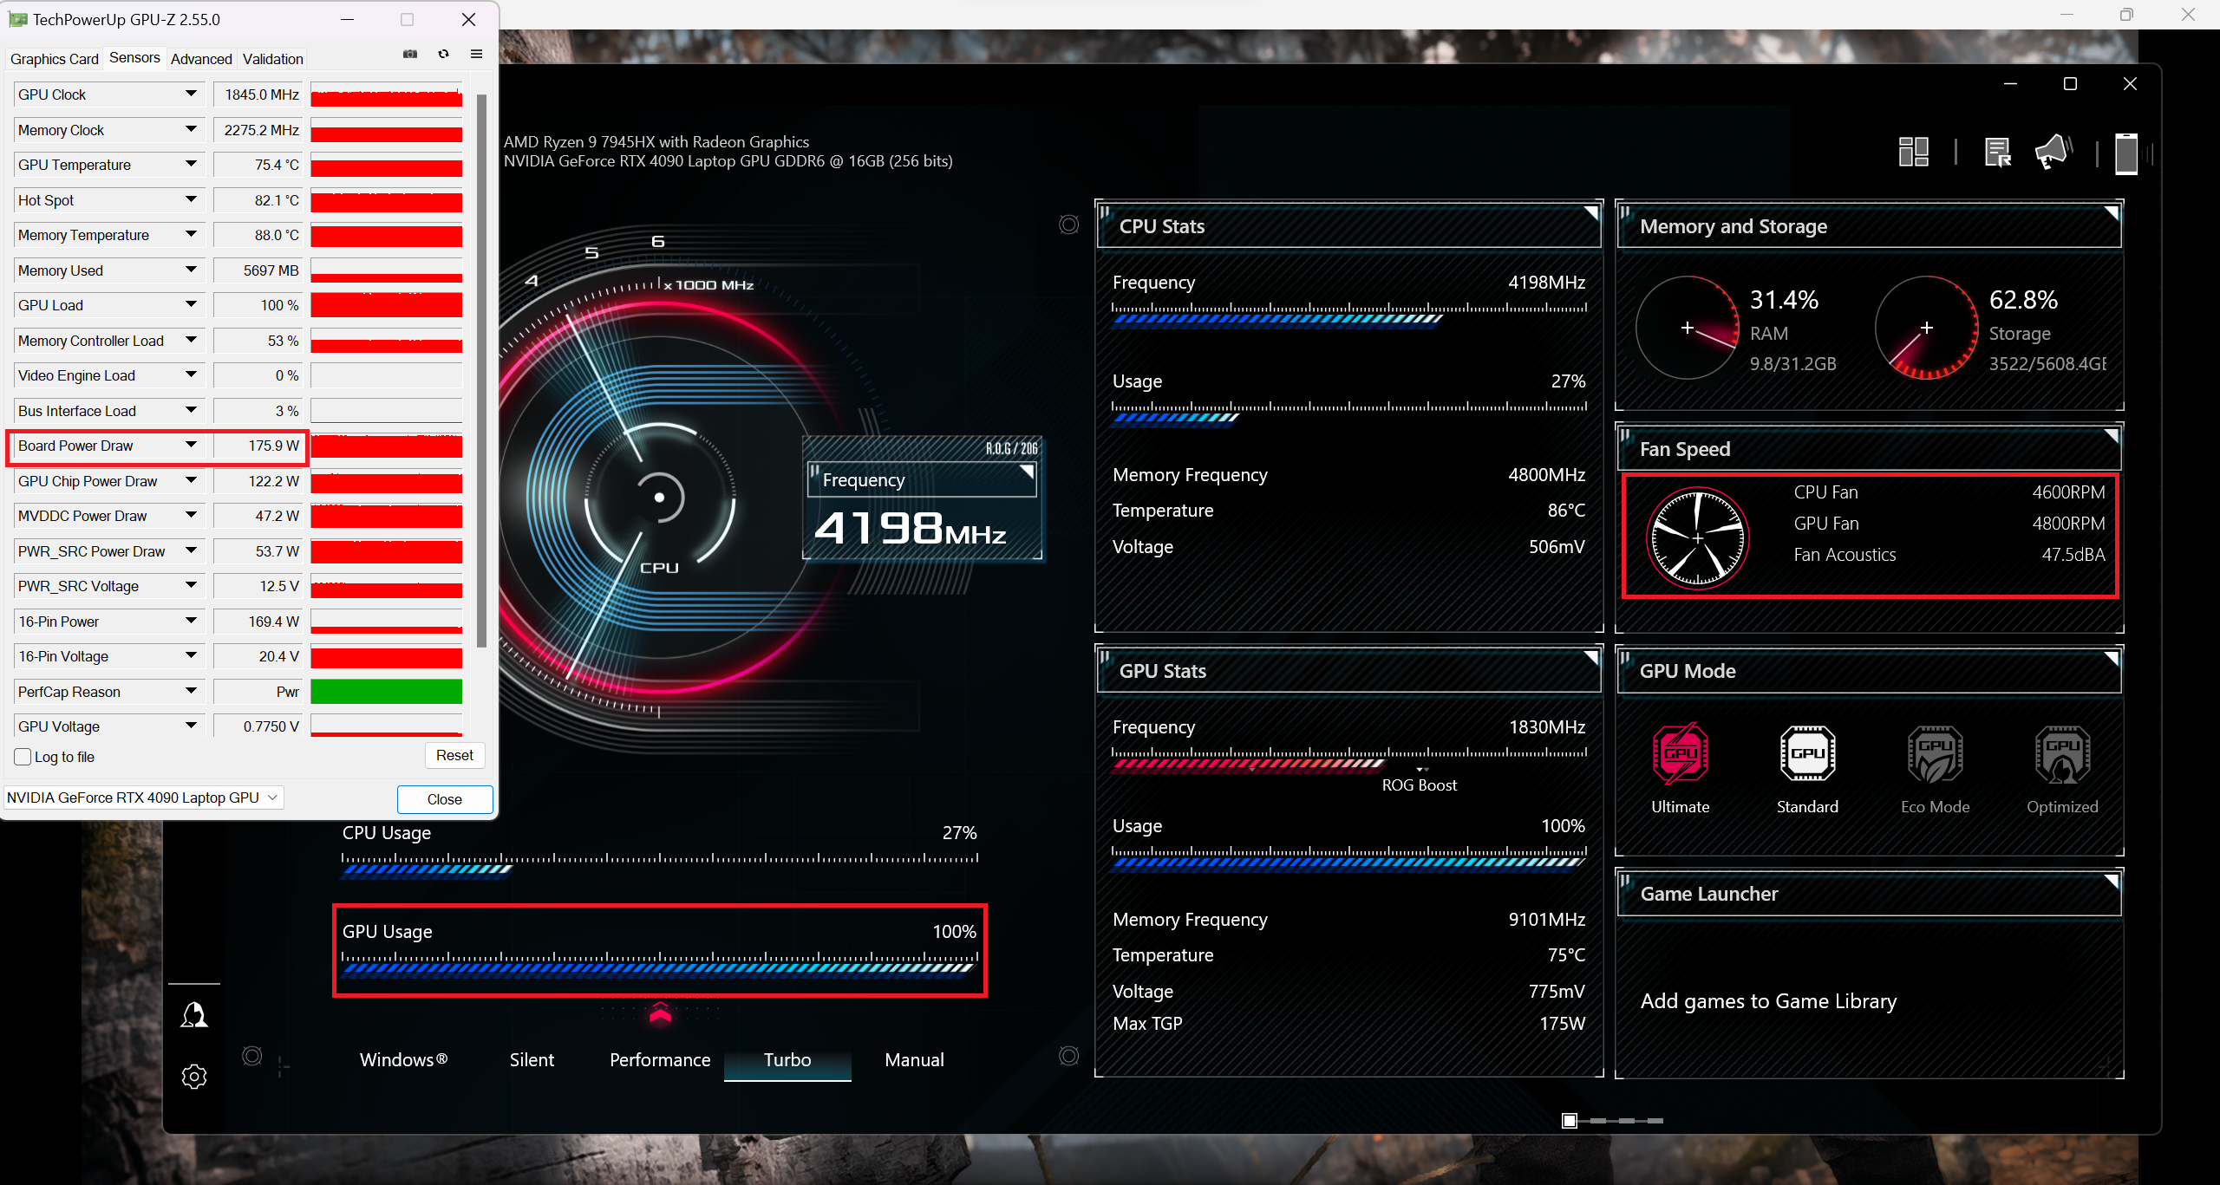
Task: Open the GPU selection combo box
Action: tap(144, 798)
